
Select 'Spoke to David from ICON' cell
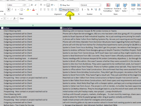102,75
